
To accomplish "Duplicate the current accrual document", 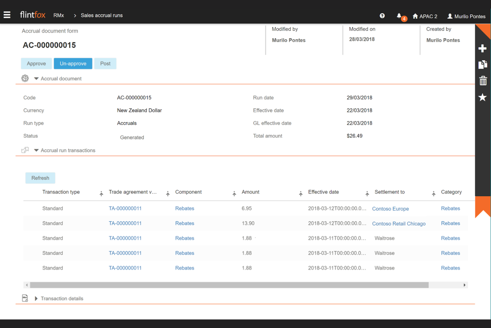I will click(x=483, y=64).
